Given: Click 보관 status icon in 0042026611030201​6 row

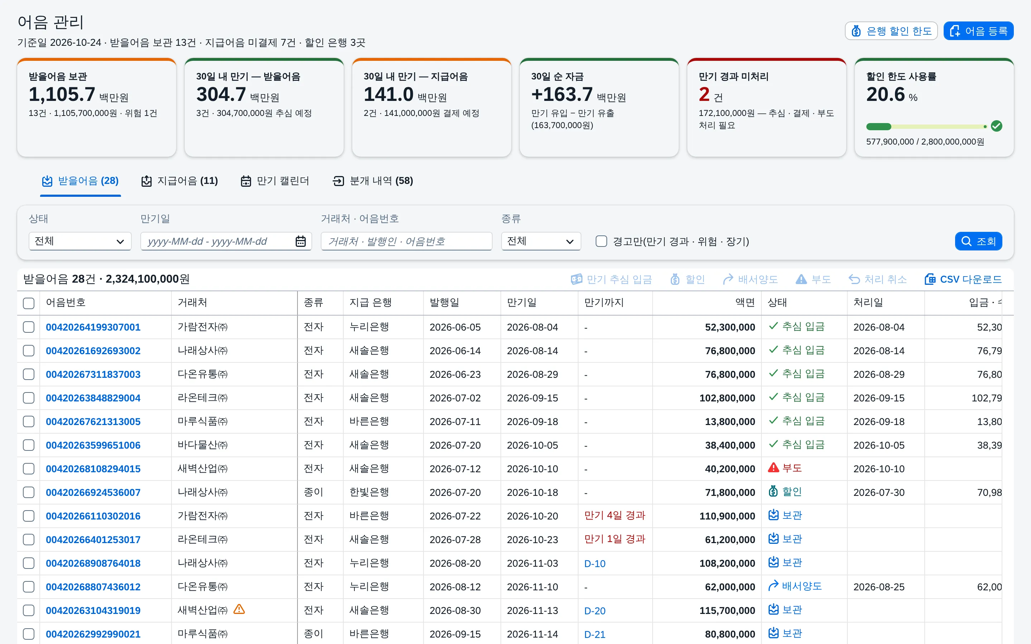Looking at the screenshot, I should click(x=773, y=515).
